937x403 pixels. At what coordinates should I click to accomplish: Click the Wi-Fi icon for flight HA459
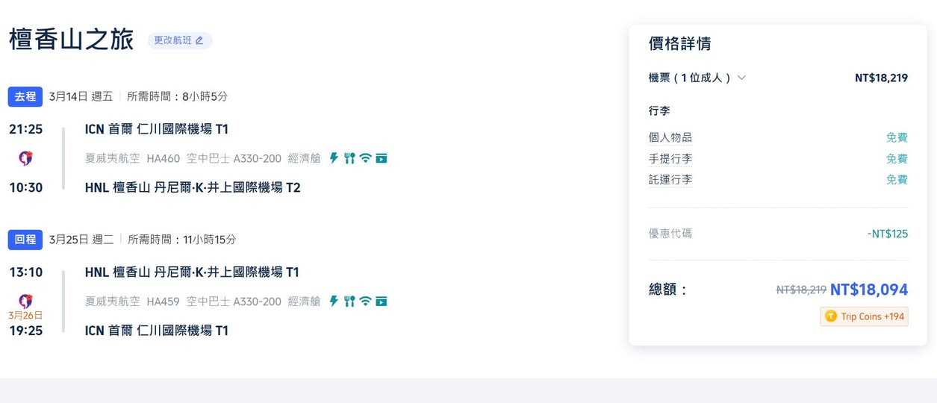coord(365,302)
